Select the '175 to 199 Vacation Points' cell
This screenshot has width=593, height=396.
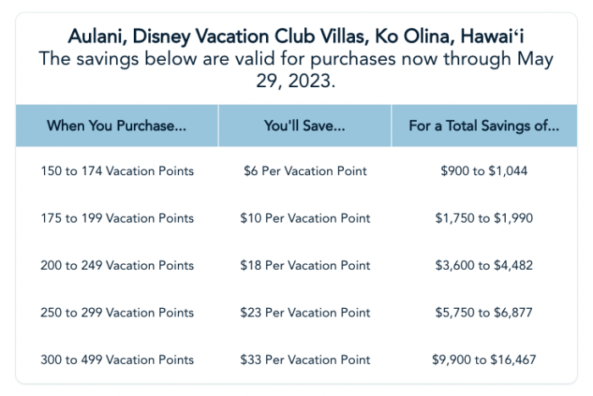tap(117, 218)
